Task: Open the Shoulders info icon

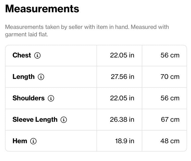Action: coord(51,98)
